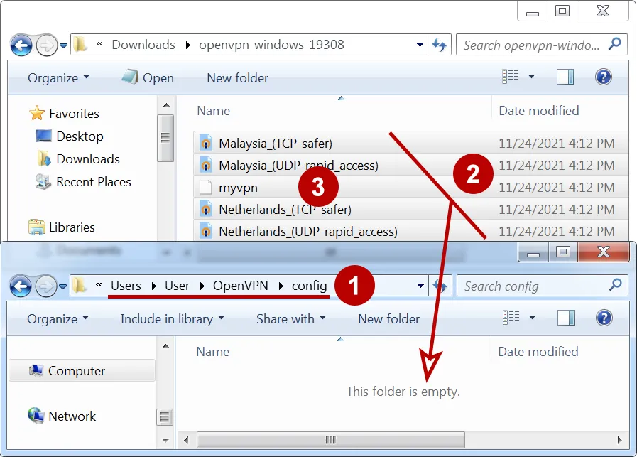The width and height of the screenshot is (637, 457).
Task: Click the New folder button in lower window
Action: pos(388,319)
